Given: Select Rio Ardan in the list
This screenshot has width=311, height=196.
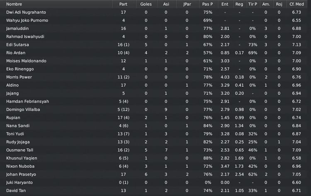Looking at the screenshot, I should [x=16, y=53].
